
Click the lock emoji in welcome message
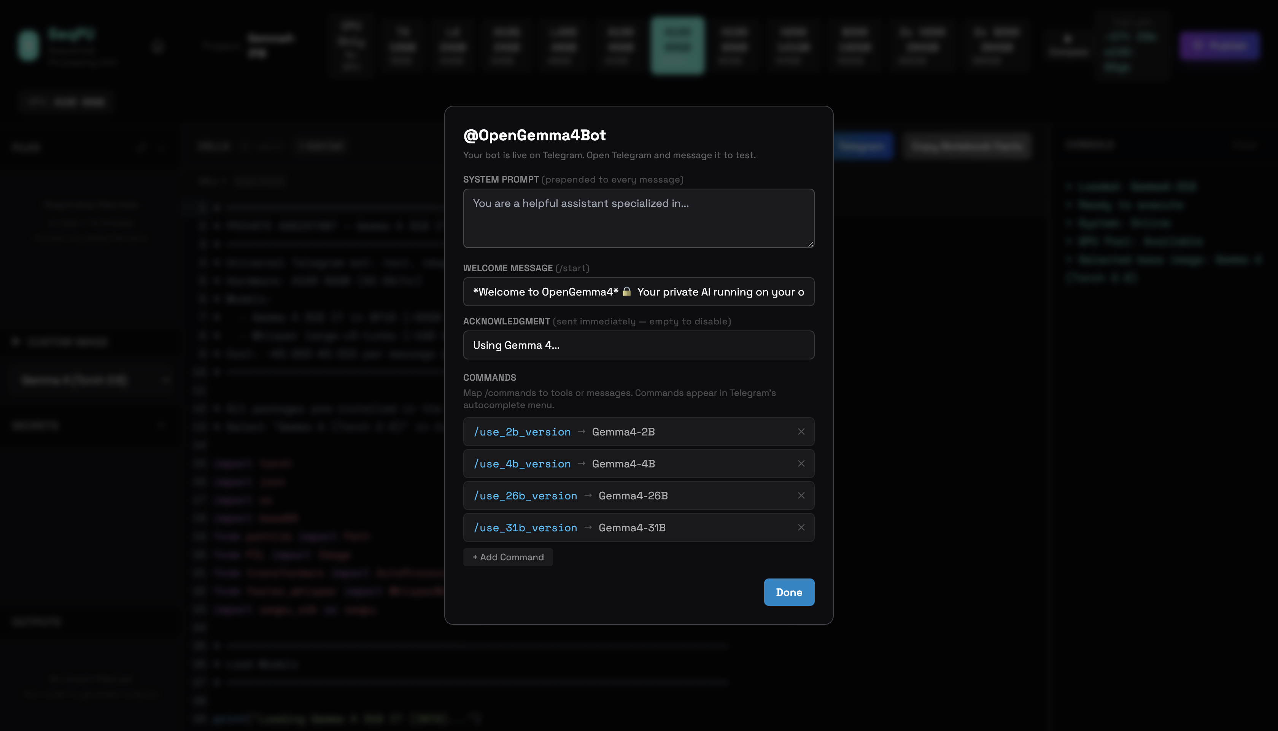point(626,292)
